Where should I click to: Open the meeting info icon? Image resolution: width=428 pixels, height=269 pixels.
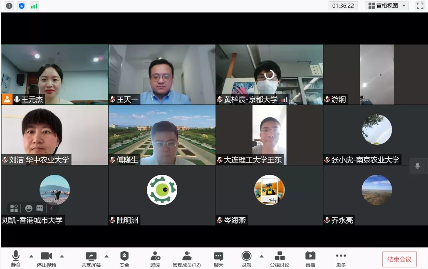coord(9,6)
